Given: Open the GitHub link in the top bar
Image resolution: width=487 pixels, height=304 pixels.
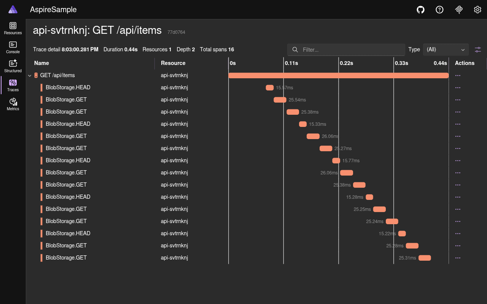Looking at the screenshot, I should click(x=420, y=9).
